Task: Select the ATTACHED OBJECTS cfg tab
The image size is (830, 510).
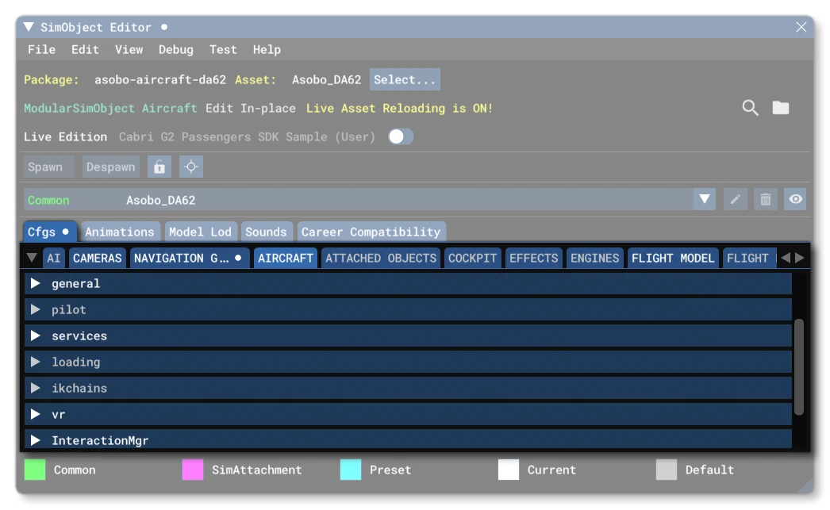Action: (x=381, y=259)
